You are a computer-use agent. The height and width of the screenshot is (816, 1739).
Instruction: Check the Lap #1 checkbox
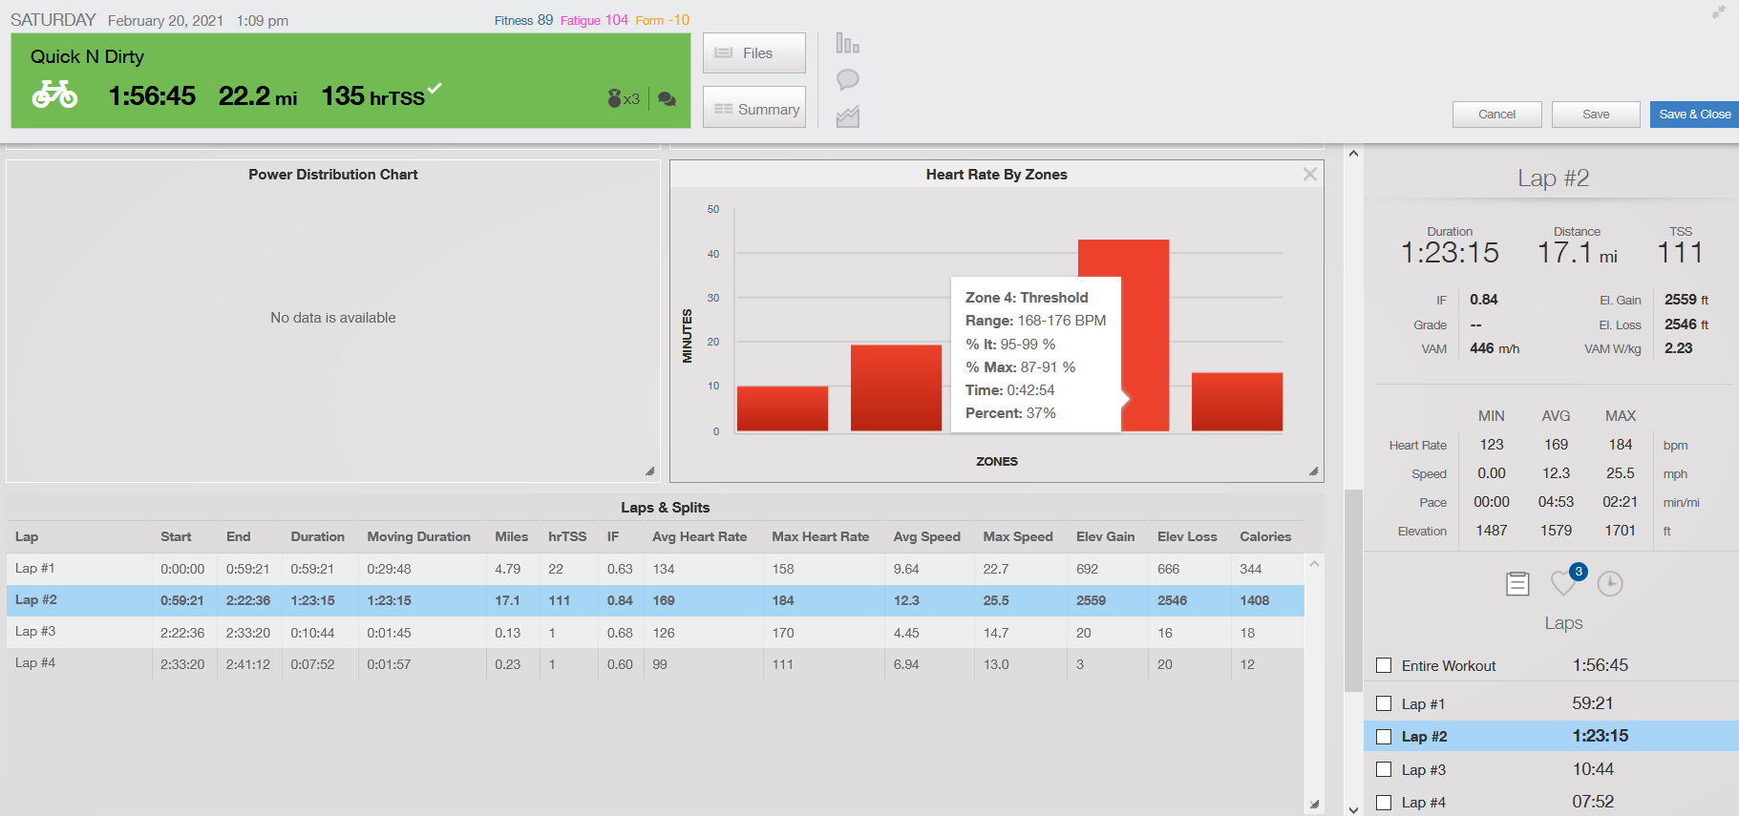click(x=1384, y=703)
